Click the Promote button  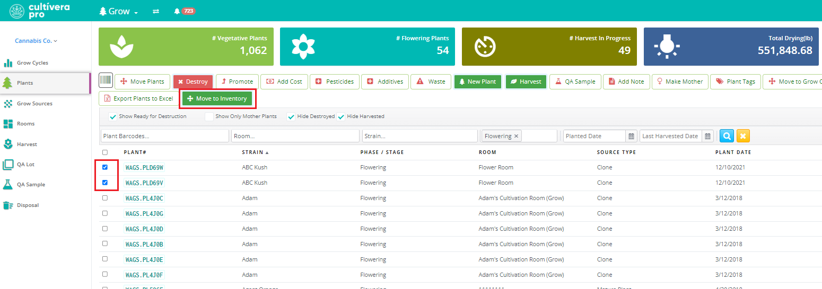coord(237,82)
